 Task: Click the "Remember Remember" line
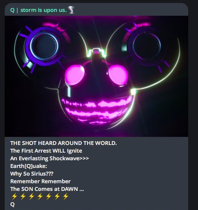[x=41, y=182]
